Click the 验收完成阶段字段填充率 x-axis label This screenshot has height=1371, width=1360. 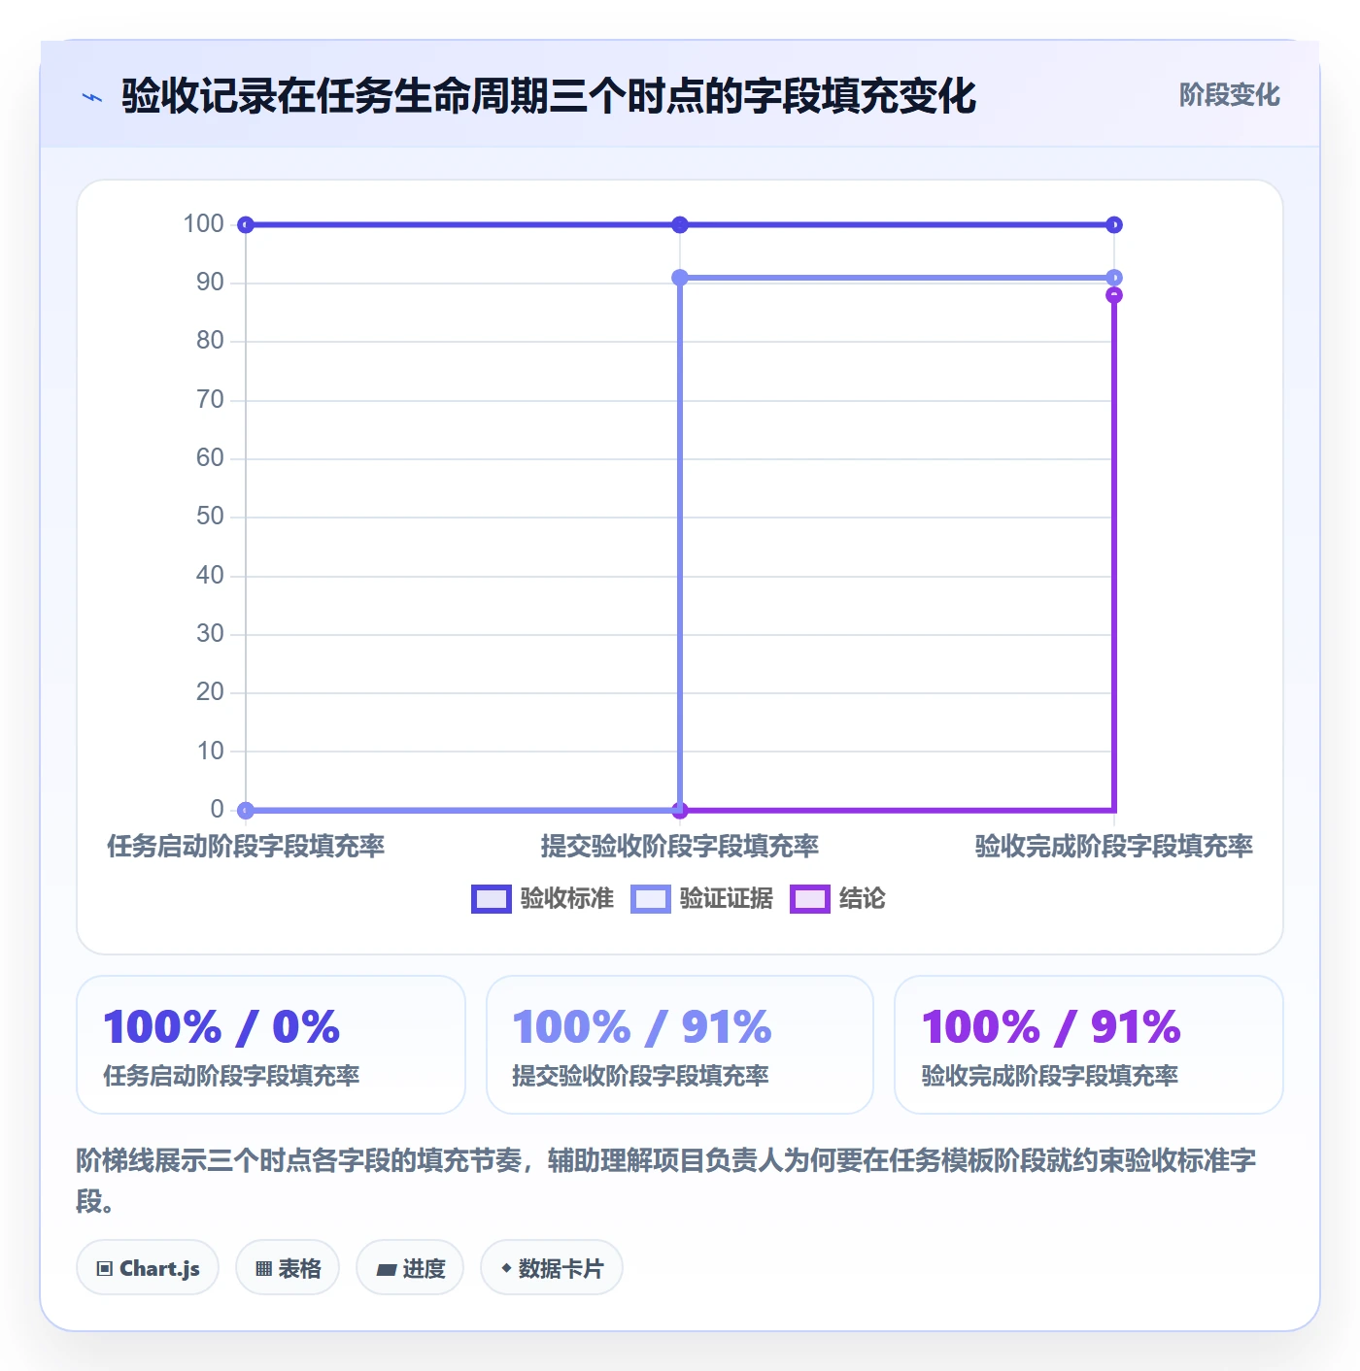[x=1114, y=847]
